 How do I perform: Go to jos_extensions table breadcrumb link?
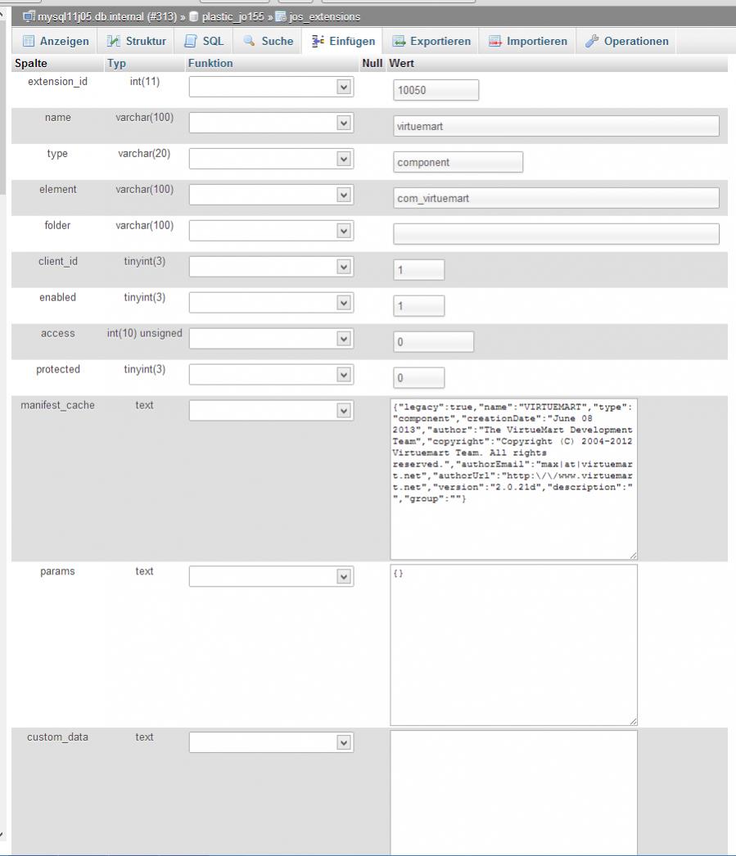point(324,16)
